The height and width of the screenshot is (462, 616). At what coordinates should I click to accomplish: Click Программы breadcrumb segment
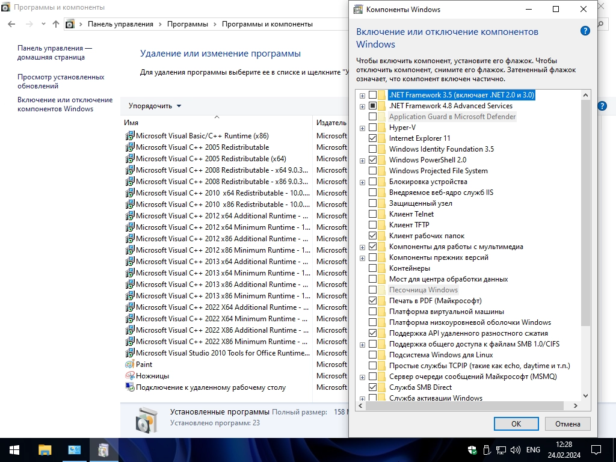pos(188,24)
